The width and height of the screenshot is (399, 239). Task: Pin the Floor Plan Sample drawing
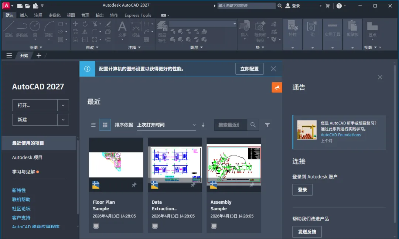pyautogui.click(x=134, y=185)
